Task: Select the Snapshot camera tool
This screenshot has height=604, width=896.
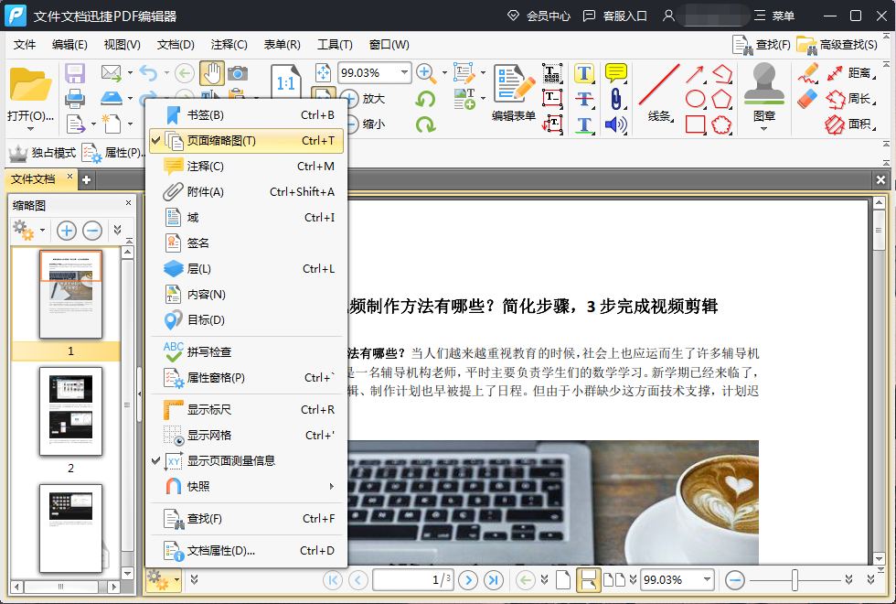Action: click(238, 73)
